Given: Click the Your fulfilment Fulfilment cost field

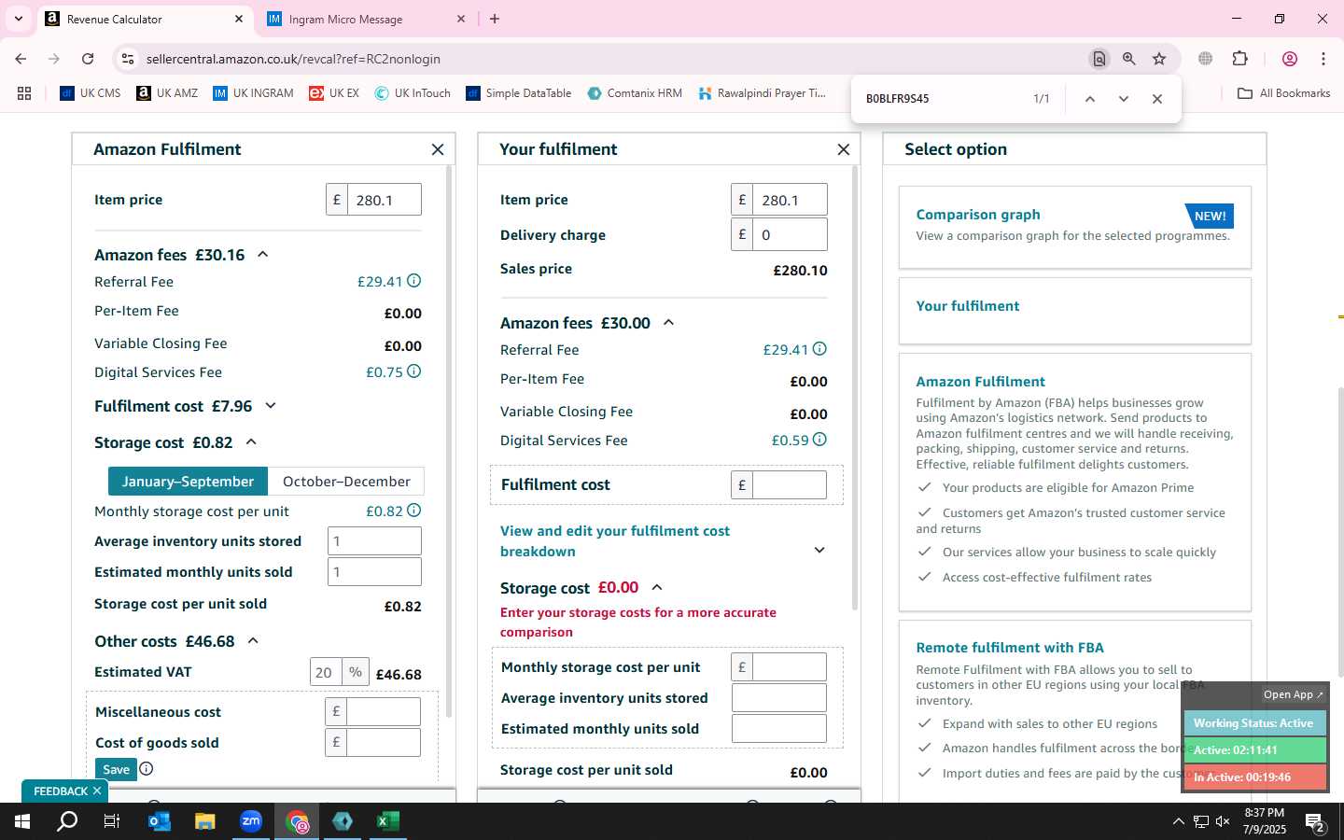Looking at the screenshot, I should tap(790, 485).
